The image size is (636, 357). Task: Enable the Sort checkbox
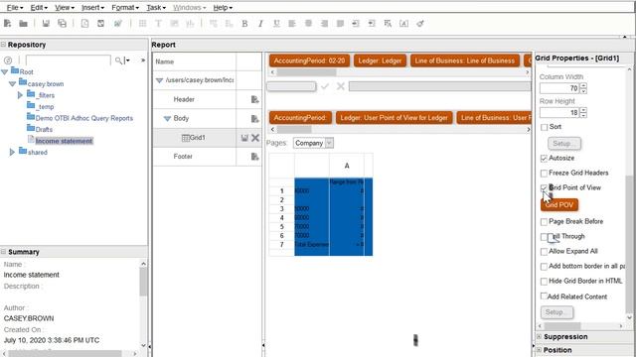coord(545,127)
